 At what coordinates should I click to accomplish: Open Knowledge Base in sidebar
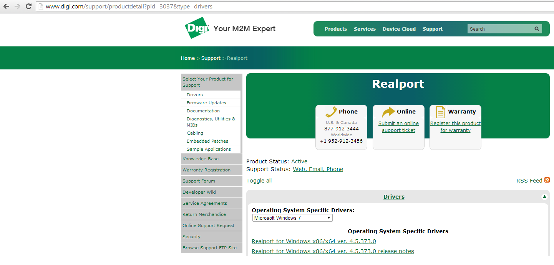[201, 159]
